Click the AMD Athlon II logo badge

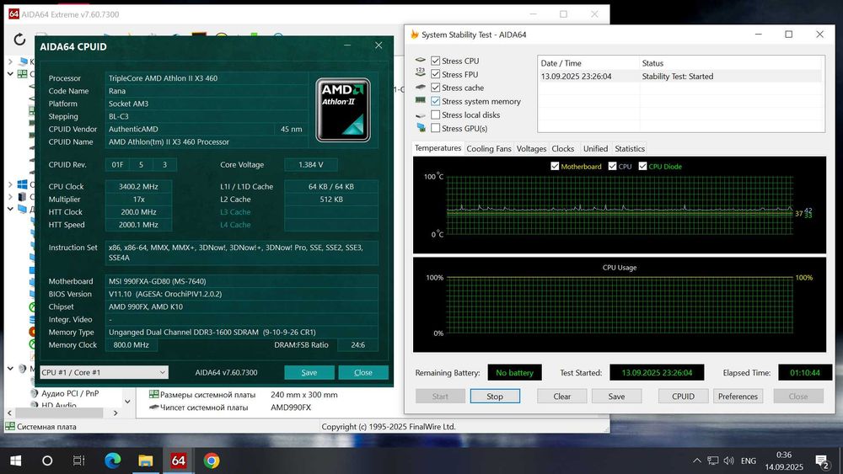pos(343,110)
